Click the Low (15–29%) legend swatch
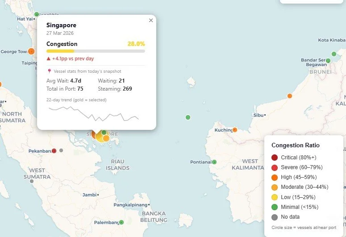 click(x=275, y=197)
